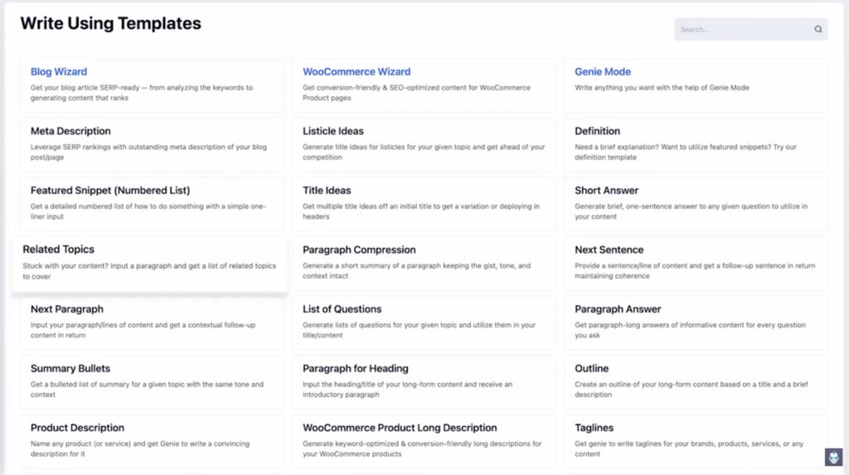849x475 pixels.
Task: Open the Definition template card
Action: tap(696, 144)
